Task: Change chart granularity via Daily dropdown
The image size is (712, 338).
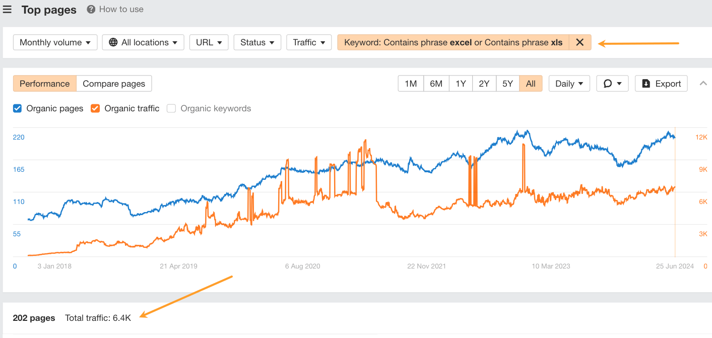Action: click(x=569, y=83)
